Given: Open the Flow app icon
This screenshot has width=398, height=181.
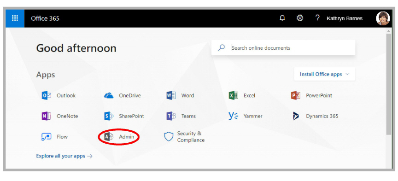Looking at the screenshot, I should click(x=46, y=137).
